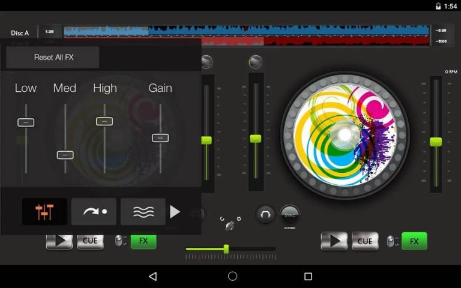Image resolution: width=461 pixels, height=288 pixels.
Task: Click the Gain slider handle
Action: pyautogui.click(x=160, y=138)
